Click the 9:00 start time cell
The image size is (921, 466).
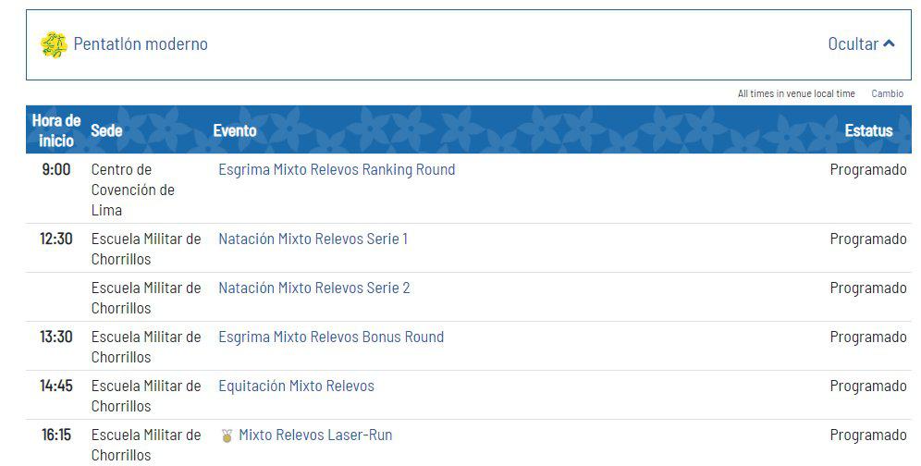point(56,170)
